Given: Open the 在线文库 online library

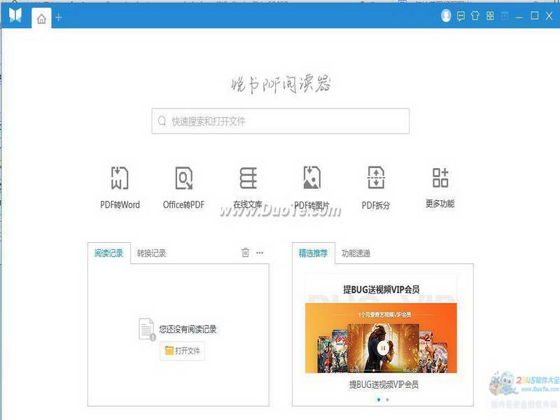Looking at the screenshot, I should pos(248,188).
